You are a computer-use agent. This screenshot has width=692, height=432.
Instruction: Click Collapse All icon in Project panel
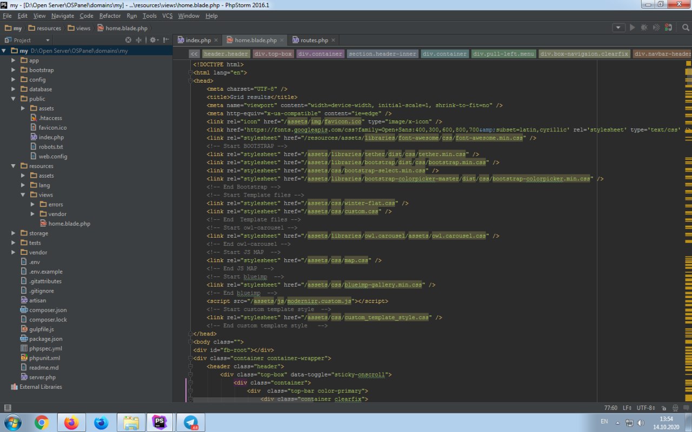click(138, 40)
